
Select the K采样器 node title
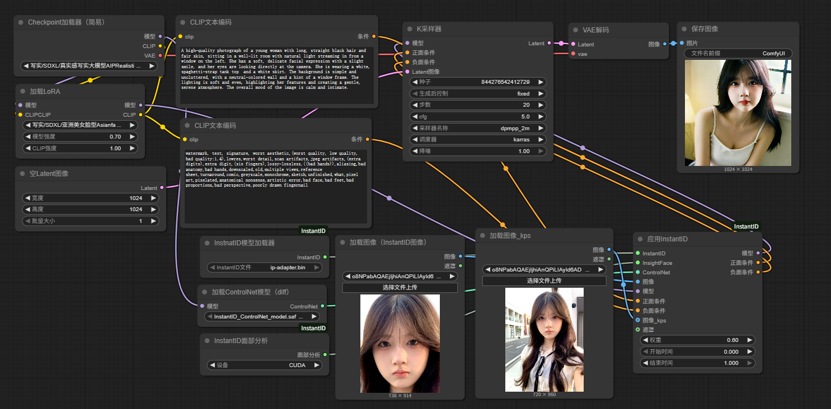click(429, 29)
